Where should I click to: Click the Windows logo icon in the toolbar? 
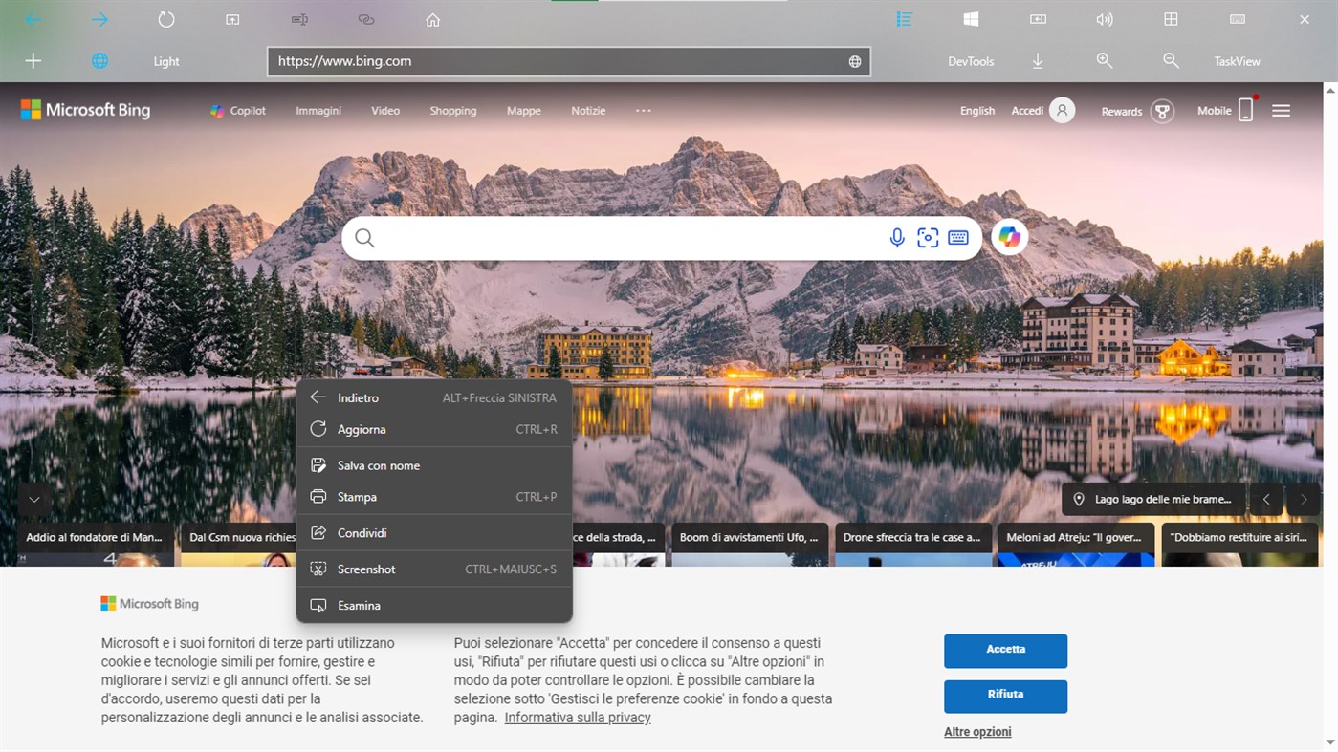pos(971,19)
